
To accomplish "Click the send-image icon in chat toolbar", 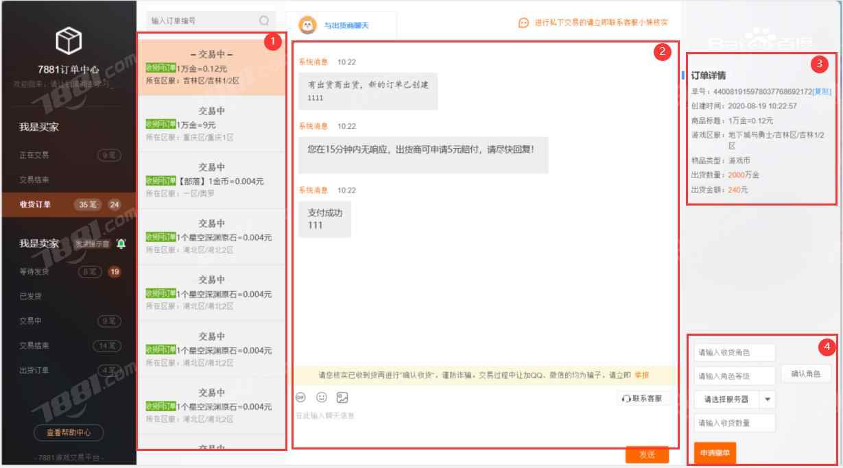I will pos(342,397).
